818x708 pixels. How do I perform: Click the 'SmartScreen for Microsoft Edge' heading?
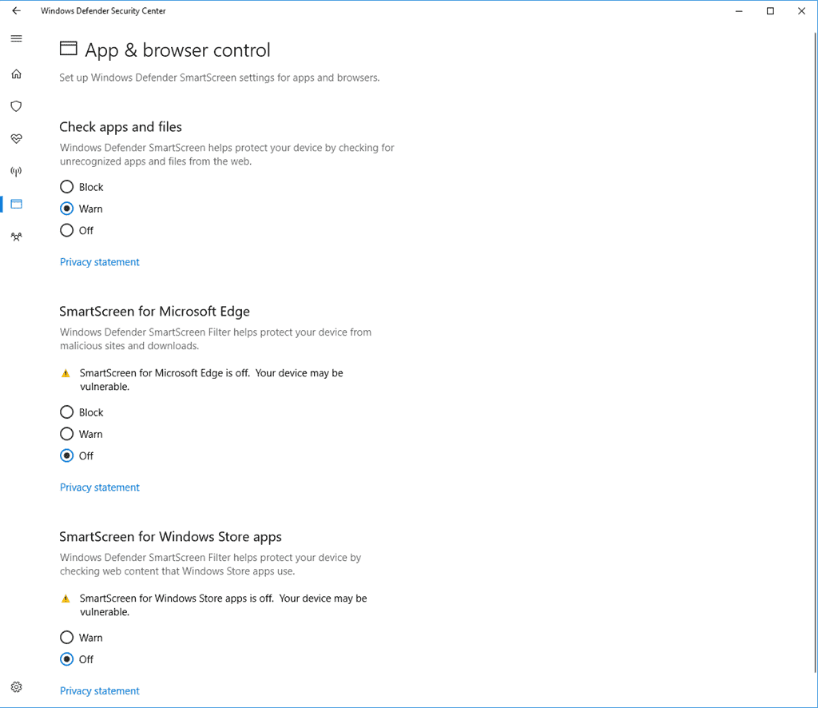(154, 312)
